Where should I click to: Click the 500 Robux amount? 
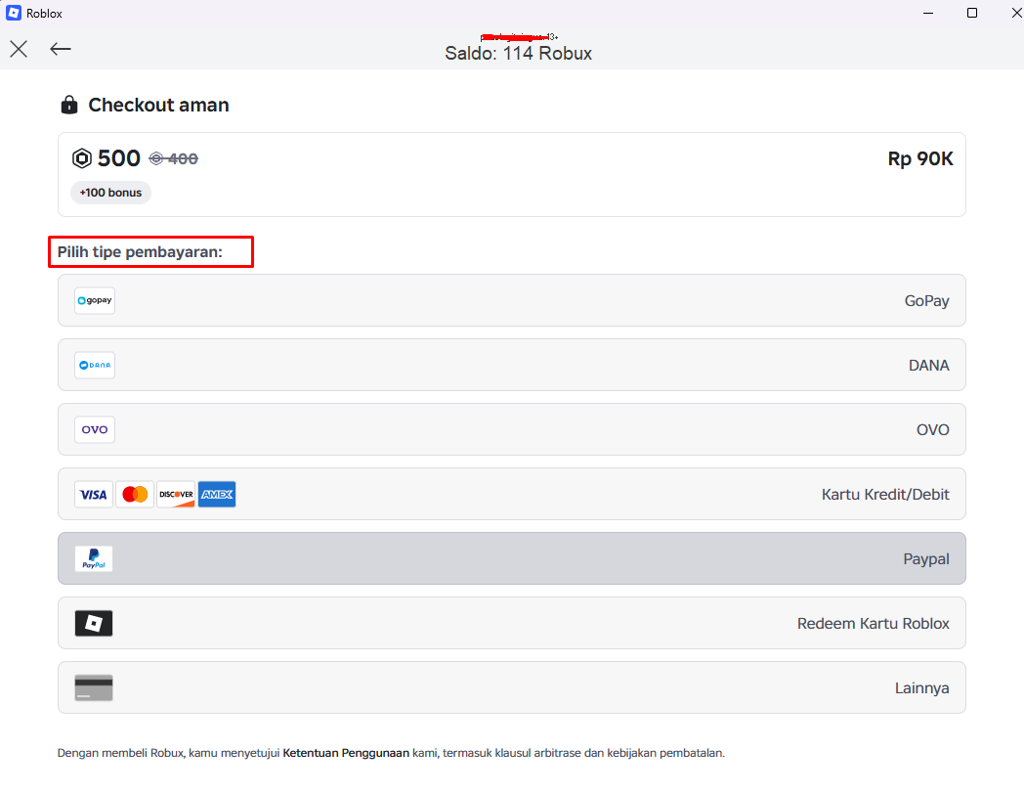coord(119,158)
